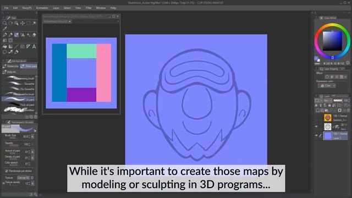Select the Airbrush tool
The image size is (352, 198).
pyautogui.click(x=23, y=35)
